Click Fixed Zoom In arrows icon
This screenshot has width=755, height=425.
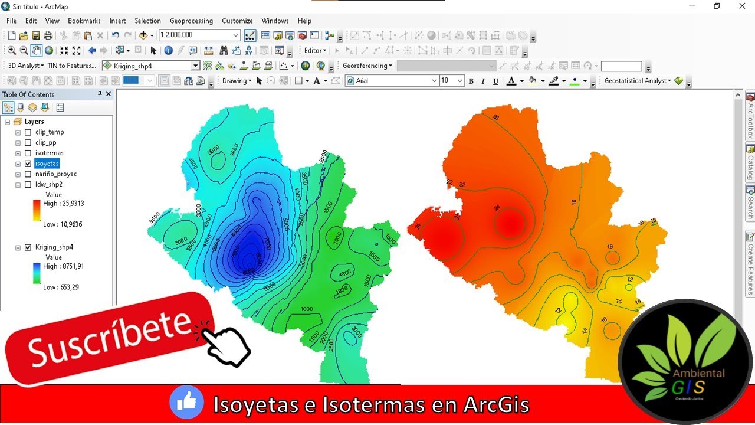point(64,51)
